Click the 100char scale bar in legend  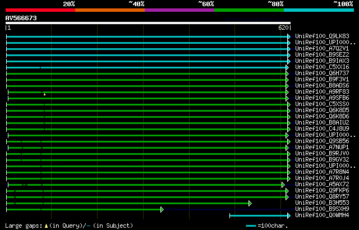(x=251, y=226)
